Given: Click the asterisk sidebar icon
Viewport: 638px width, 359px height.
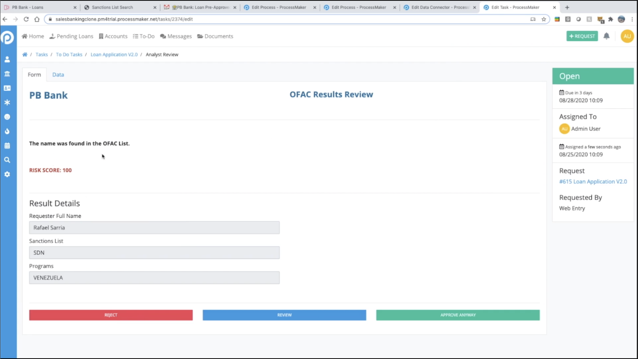Looking at the screenshot, I should pyautogui.click(x=7, y=102).
